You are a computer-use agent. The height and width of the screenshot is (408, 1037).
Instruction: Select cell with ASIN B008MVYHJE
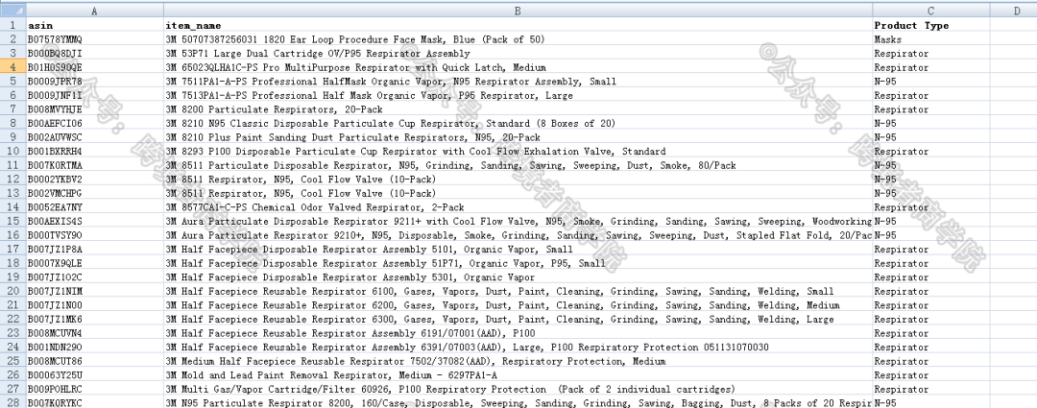pos(95,109)
